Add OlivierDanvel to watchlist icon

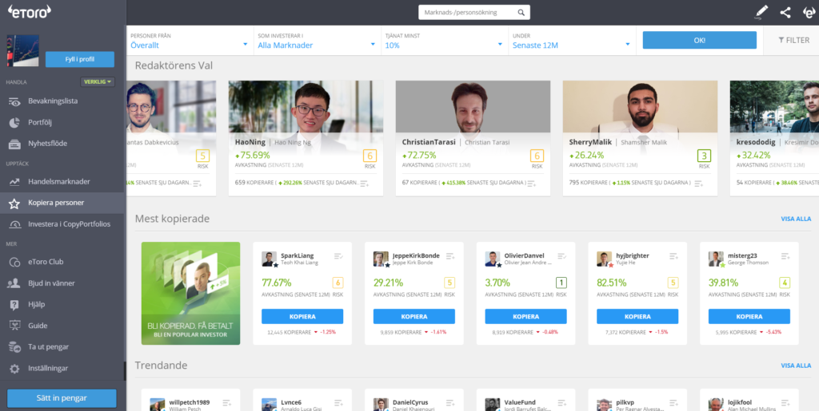pos(562,256)
